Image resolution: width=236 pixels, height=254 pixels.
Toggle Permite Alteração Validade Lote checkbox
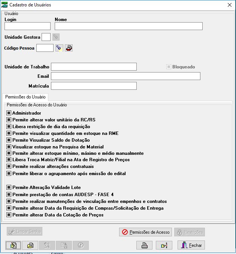[x=9, y=187]
